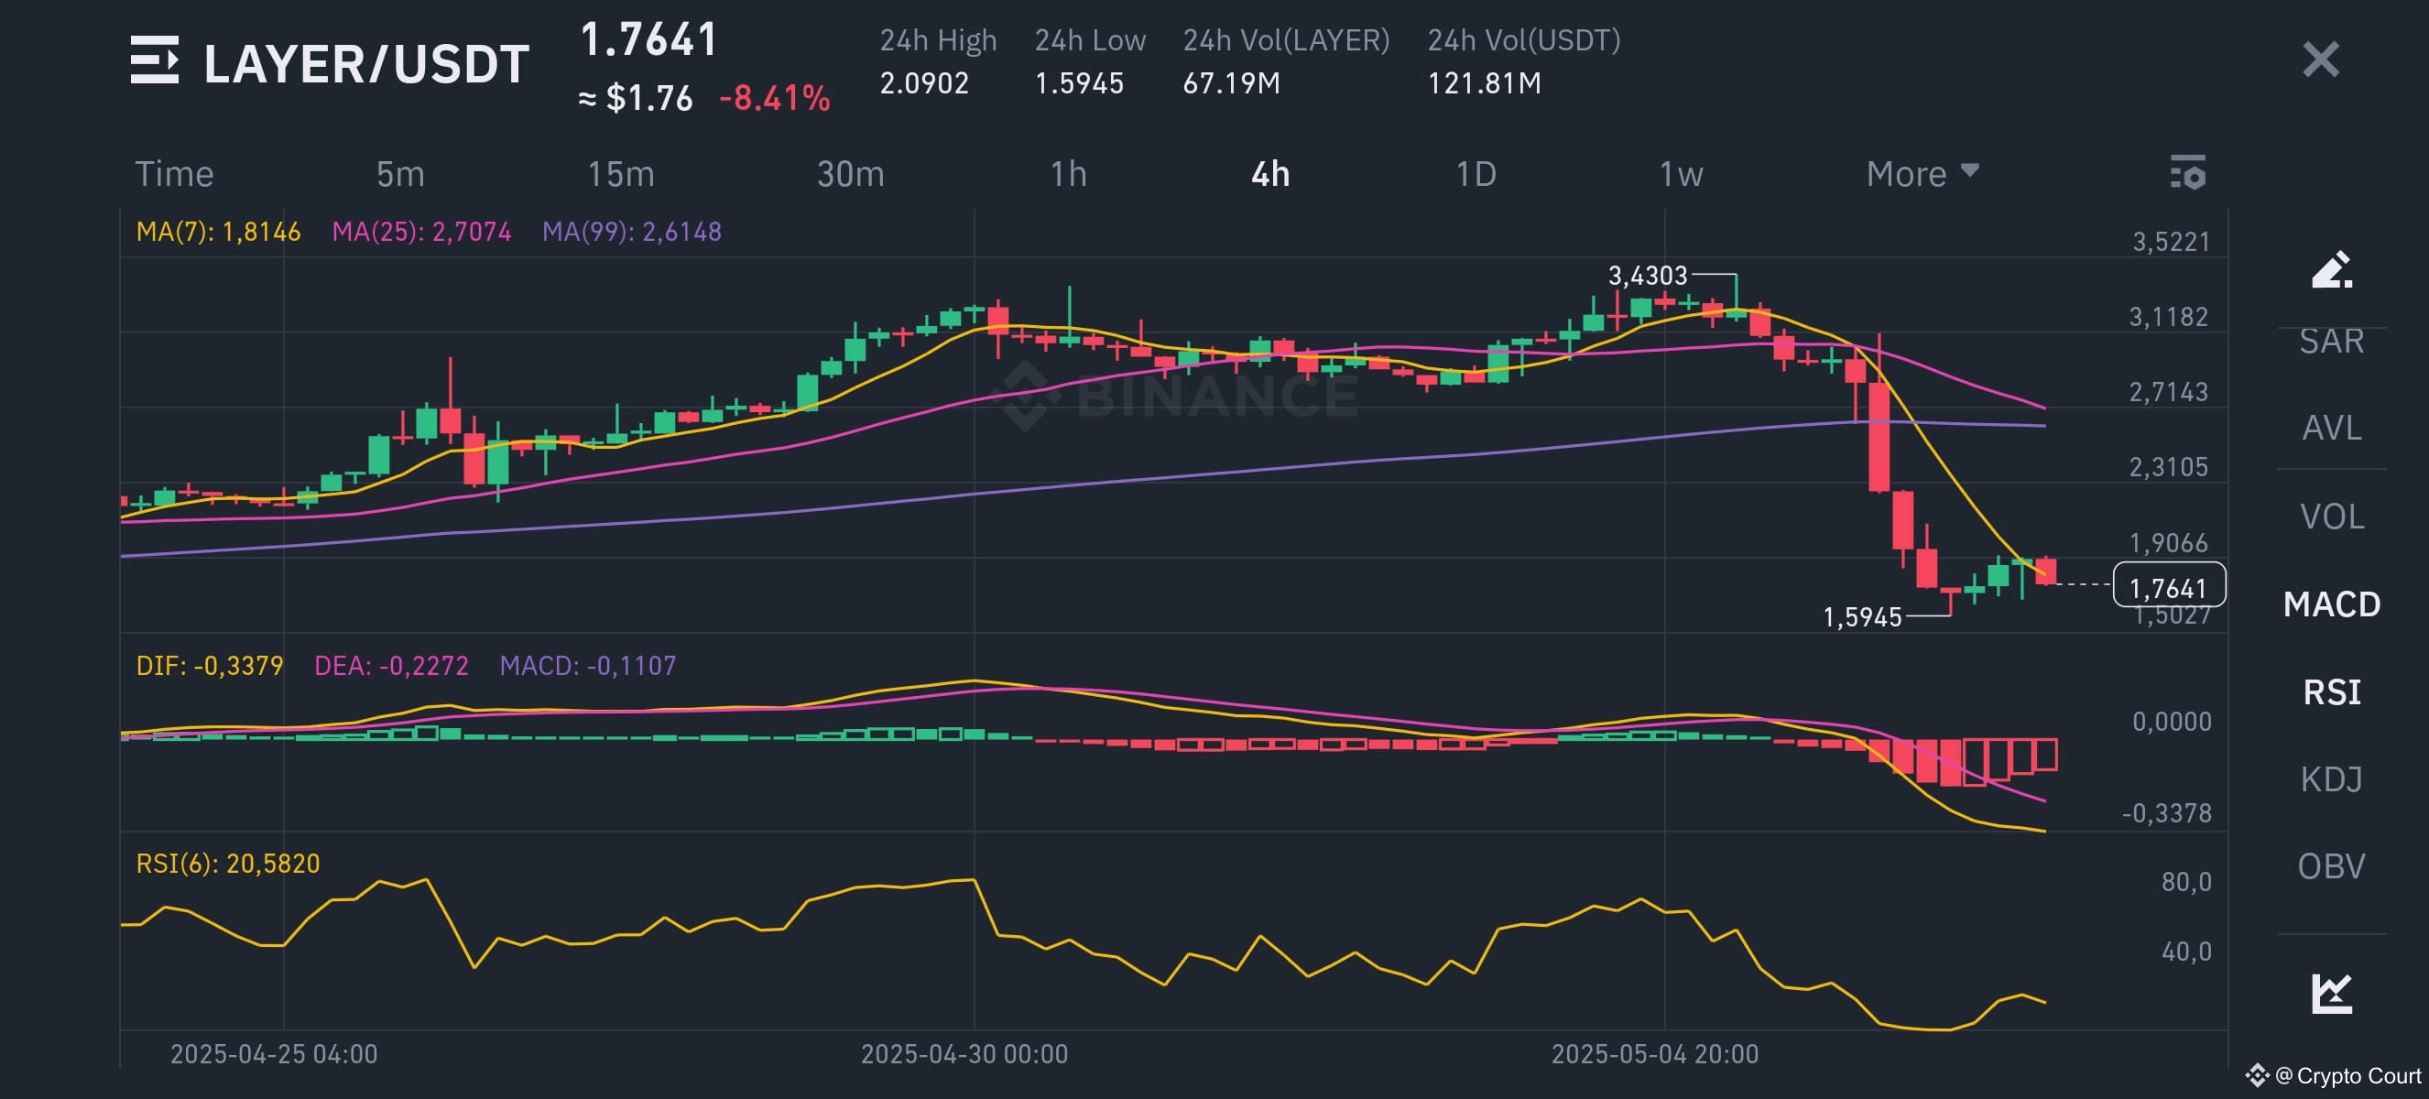Open the trading pair list icon
Image resolution: width=2429 pixels, height=1099 pixels.
click(x=155, y=60)
